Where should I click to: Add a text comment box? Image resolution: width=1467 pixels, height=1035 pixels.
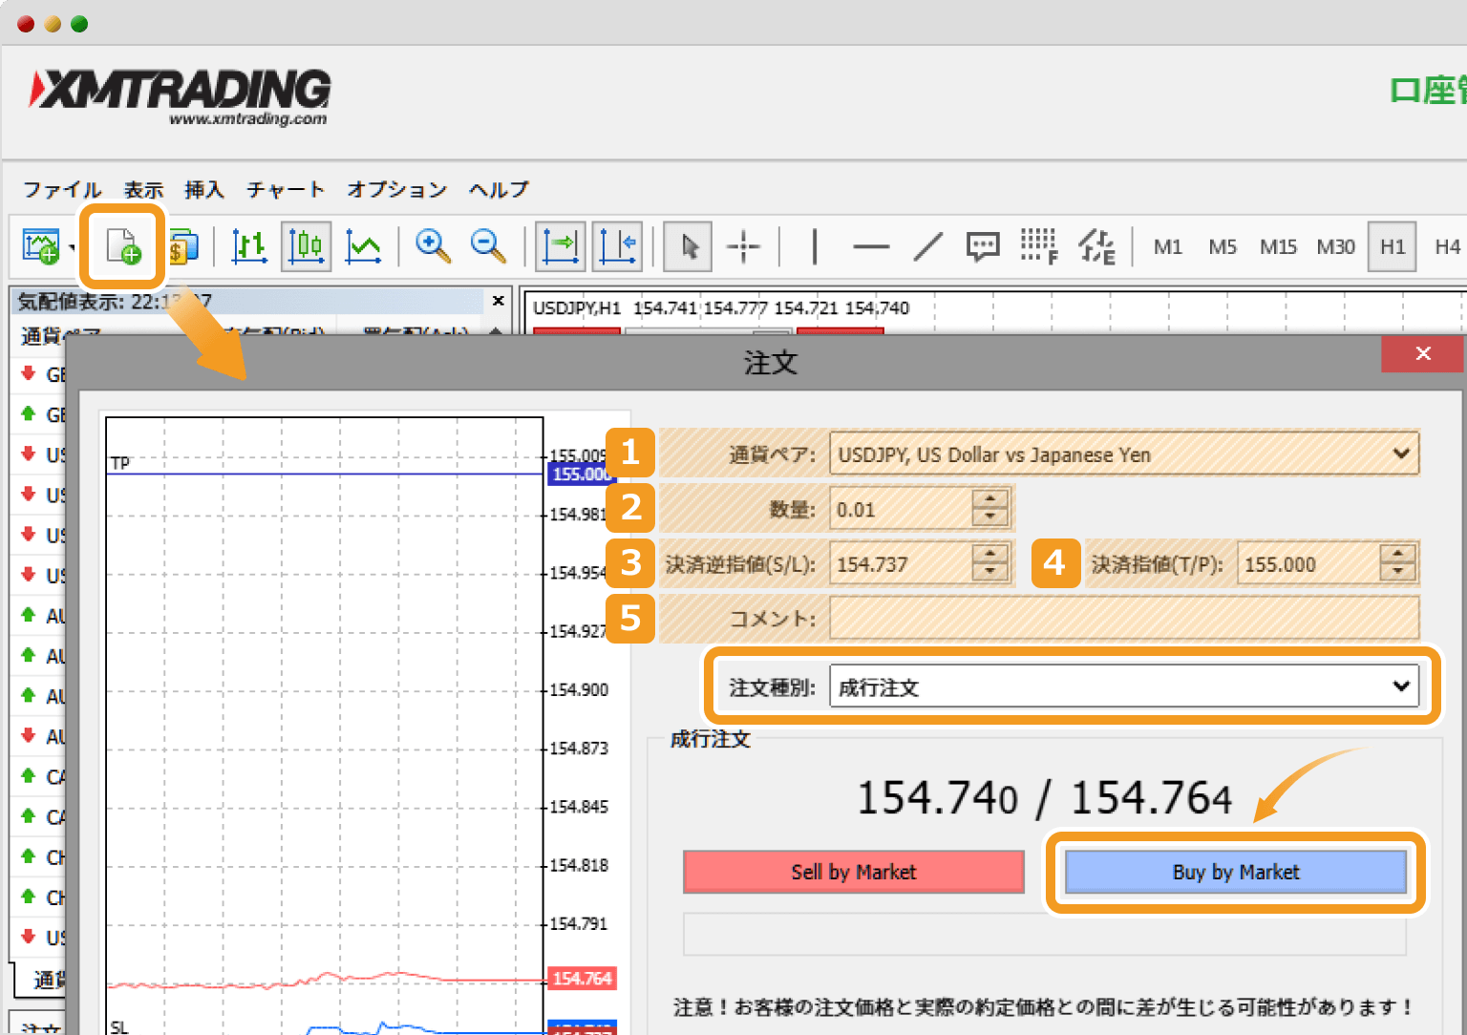tap(983, 246)
